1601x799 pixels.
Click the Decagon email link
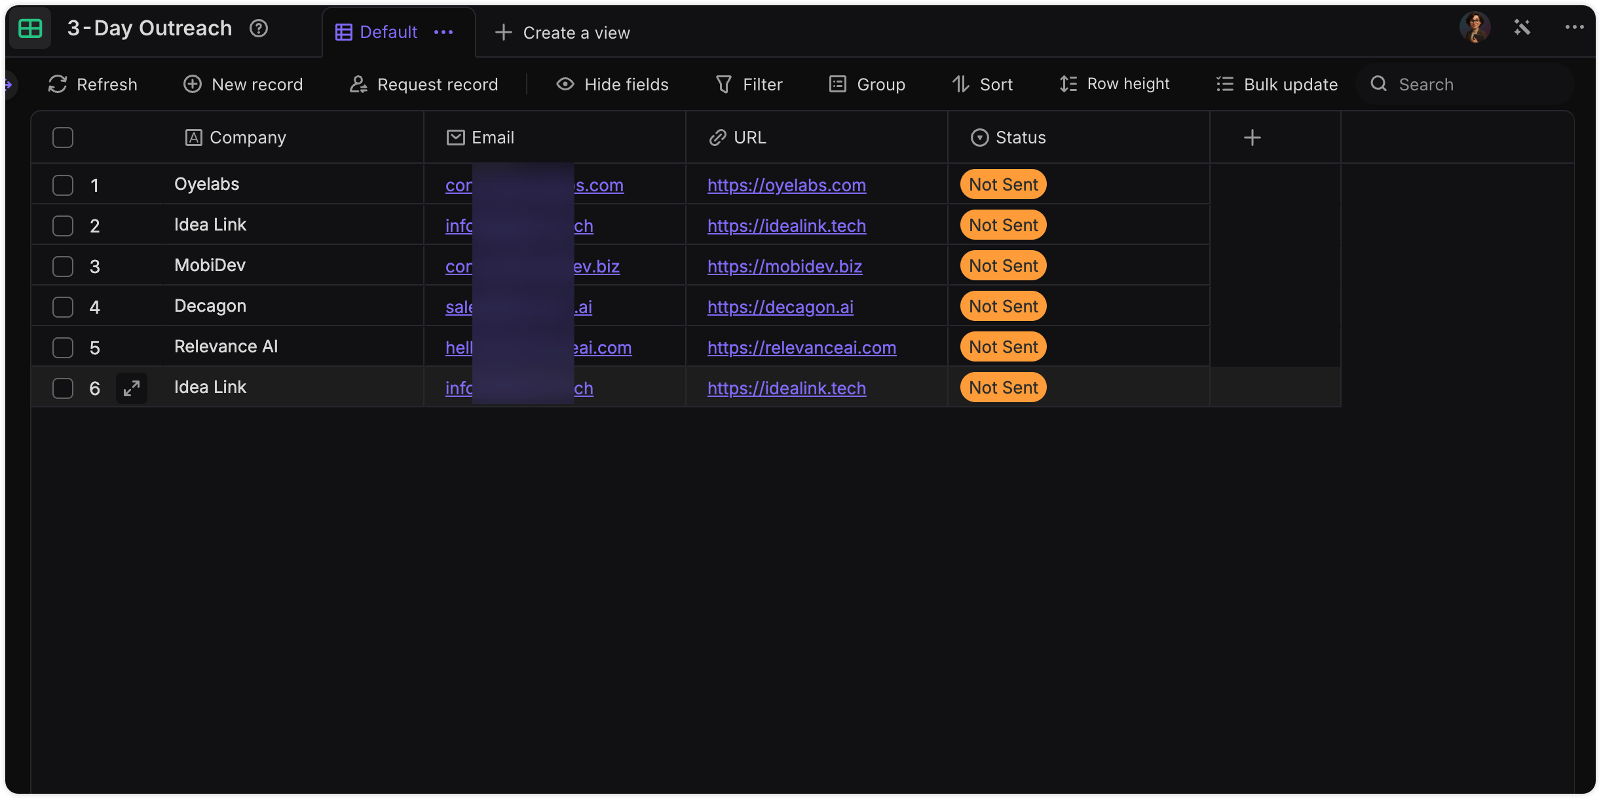pos(518,307)
